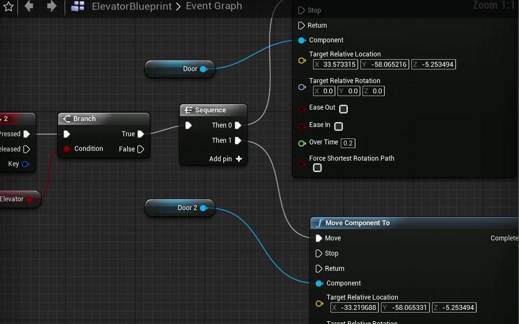Click the Branch node's input execution pin
The width and height of the screenshot is (519, 324).
coord(67,134)
